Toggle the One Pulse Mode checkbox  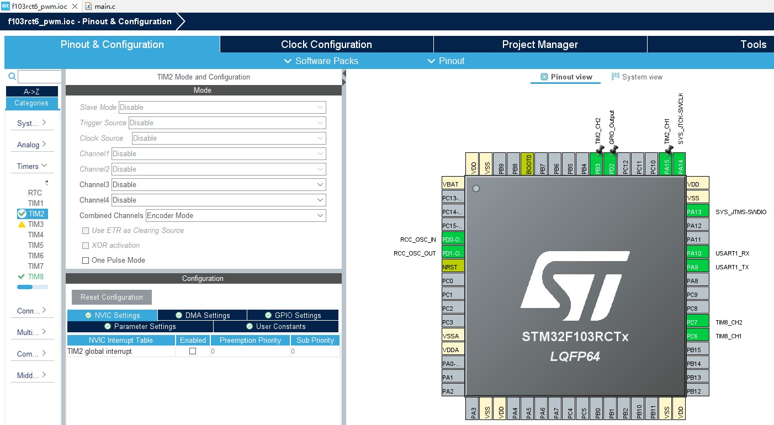(x=86, y=260)
